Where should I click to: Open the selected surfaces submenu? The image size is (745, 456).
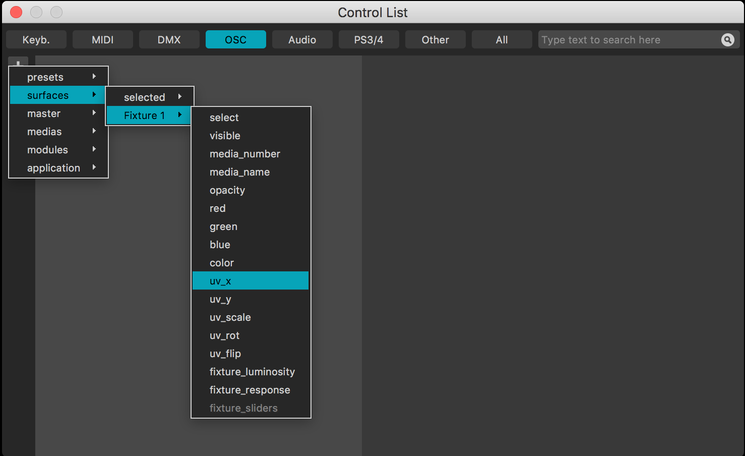click(150, 97)
